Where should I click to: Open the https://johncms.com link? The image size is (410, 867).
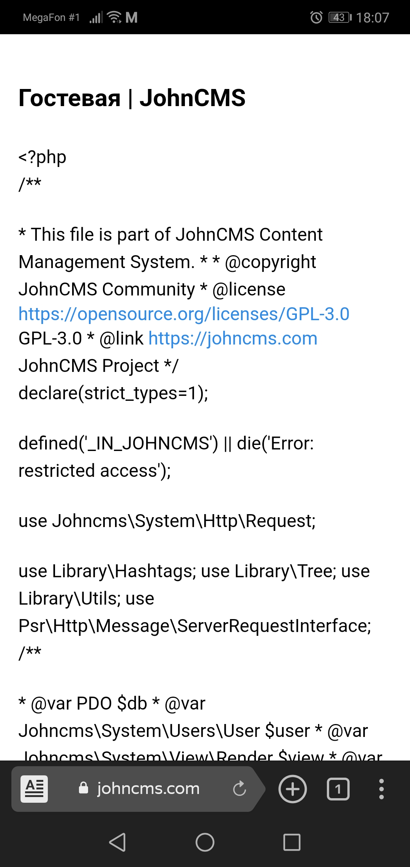[233, 338]
